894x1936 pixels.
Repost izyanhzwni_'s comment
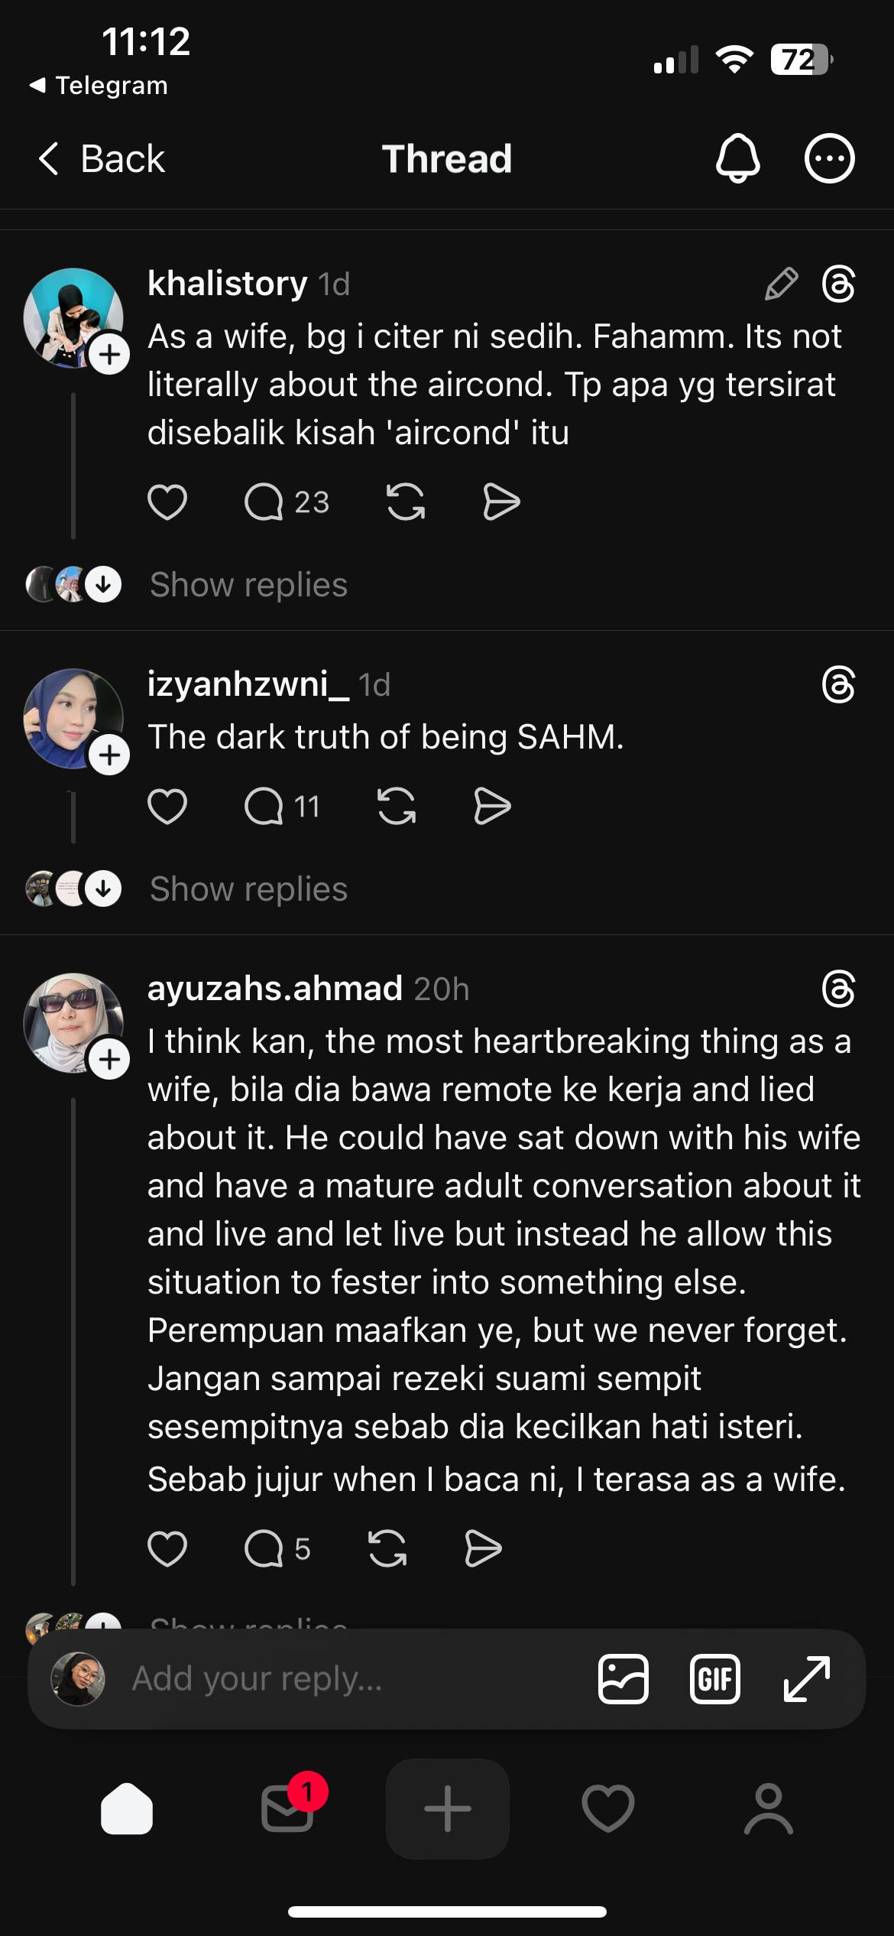tap(397, 807)
